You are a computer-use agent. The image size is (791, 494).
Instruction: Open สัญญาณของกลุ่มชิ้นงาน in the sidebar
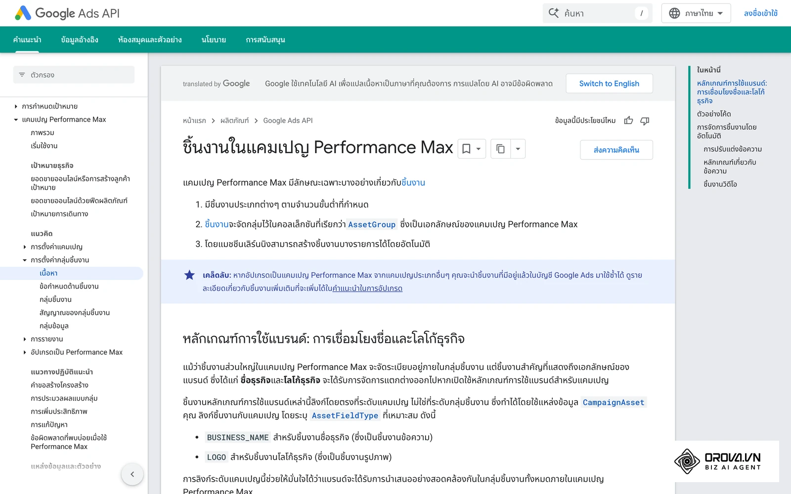click(75, 313)
